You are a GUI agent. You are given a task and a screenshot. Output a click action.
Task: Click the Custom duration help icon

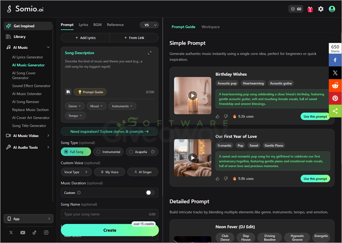(x=79, y=193)
